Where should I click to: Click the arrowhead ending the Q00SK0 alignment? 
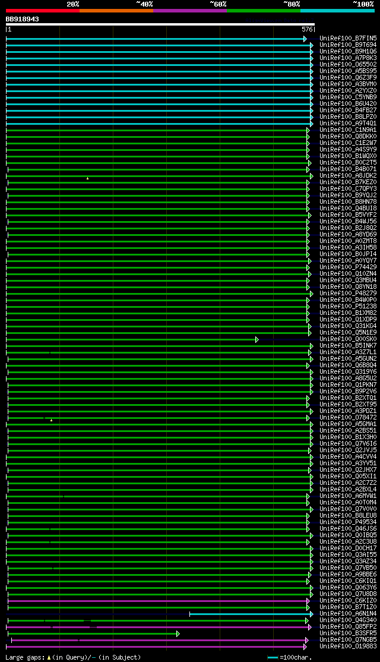(x=257, y=339)
